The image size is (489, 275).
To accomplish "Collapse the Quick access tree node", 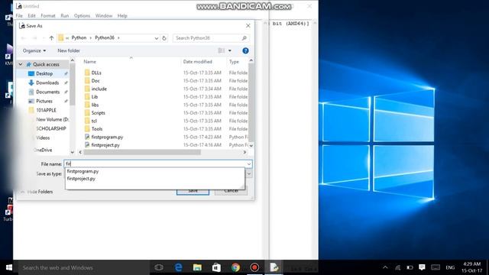I will (x=21, y=64).
